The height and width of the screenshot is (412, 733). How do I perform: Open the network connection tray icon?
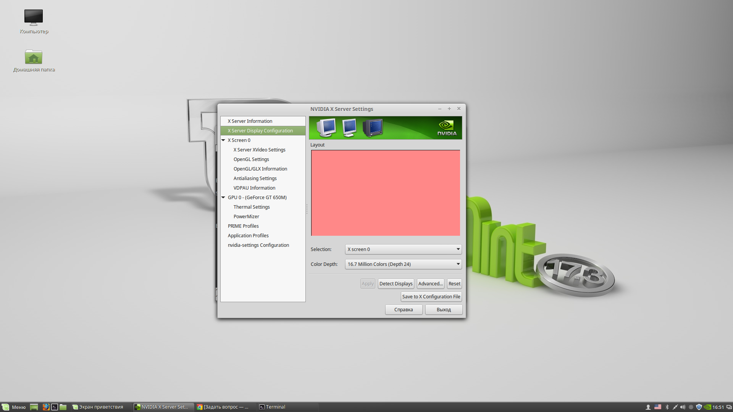pyautogui.click(x=675, y=407)
